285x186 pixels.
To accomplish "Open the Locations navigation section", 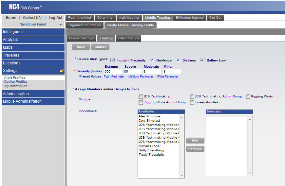I will (33, 63).
